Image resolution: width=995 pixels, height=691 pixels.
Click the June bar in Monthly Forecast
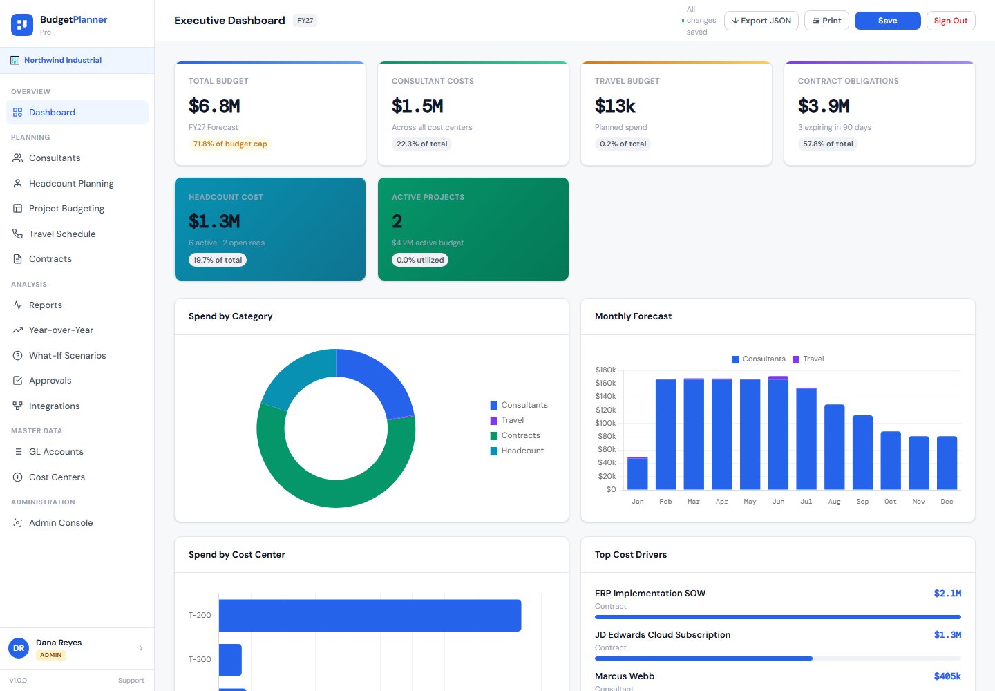(778, 433)
